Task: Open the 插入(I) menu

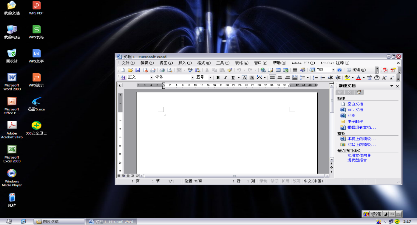Action: [185, 63]
